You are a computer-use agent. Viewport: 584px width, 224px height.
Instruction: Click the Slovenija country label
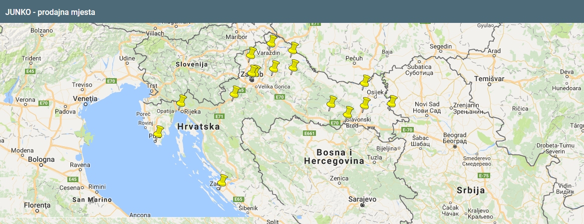[x=192, y=64]
